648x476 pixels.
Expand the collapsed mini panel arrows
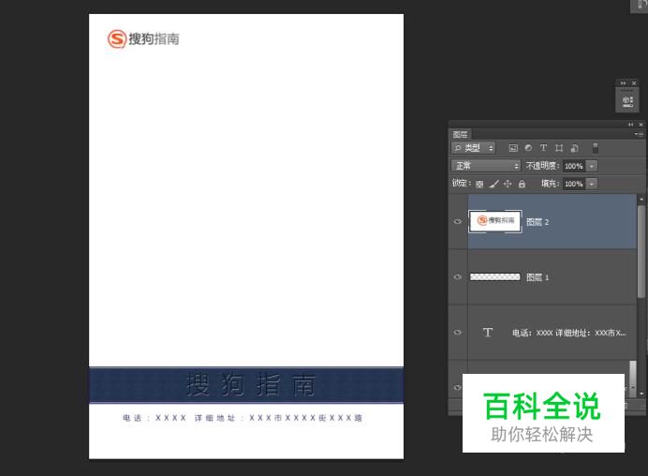click(623, 83)
